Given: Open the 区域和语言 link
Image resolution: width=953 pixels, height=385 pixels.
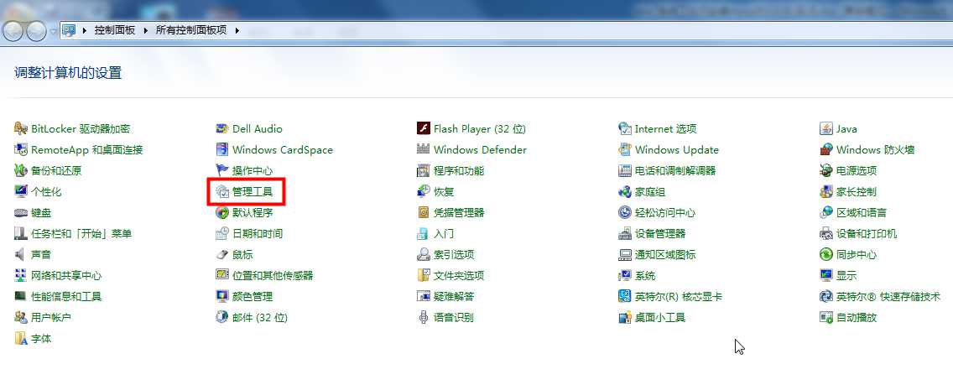Looking at the screenshot, I should click(862, 212).
